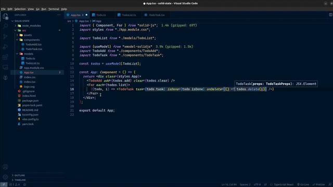The image size is (333, 187).
Task: Open vite.config.ts in the explorer
Action: 30,119
